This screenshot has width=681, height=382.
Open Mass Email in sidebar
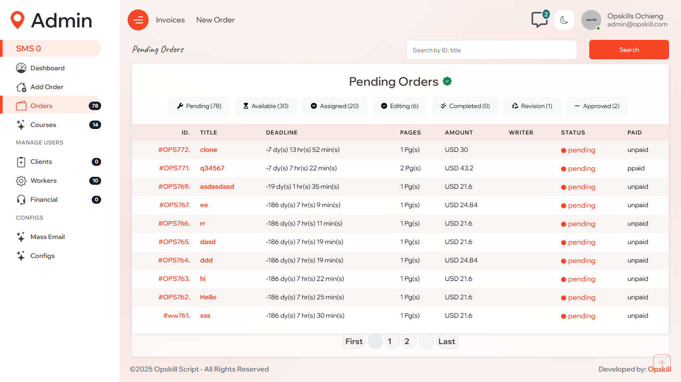pyautogui.click(x=47, y=237)
